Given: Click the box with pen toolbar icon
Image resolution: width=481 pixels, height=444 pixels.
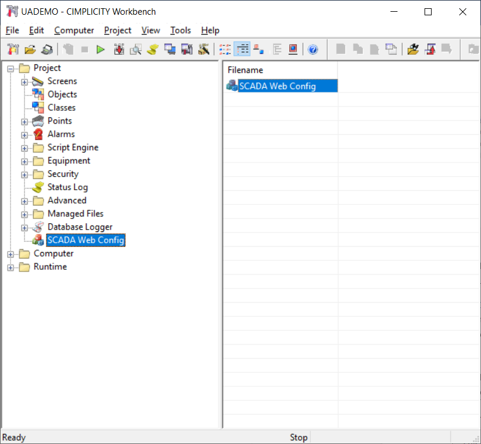Looking at the screenshot, I should (x=203, y=49).
